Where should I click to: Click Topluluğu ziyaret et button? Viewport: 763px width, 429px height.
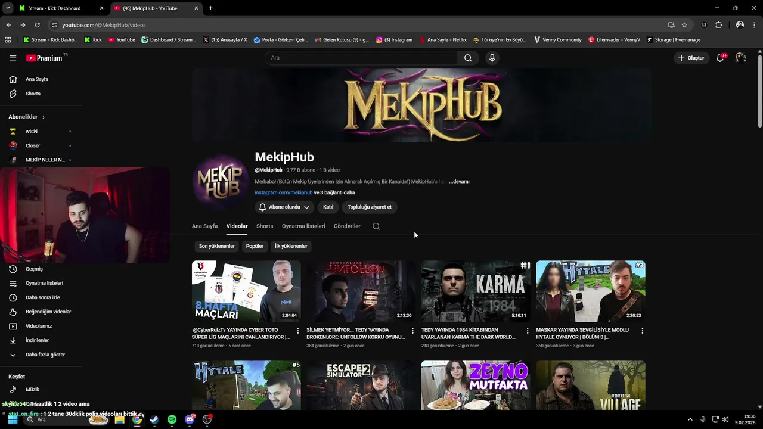(370, 207)
